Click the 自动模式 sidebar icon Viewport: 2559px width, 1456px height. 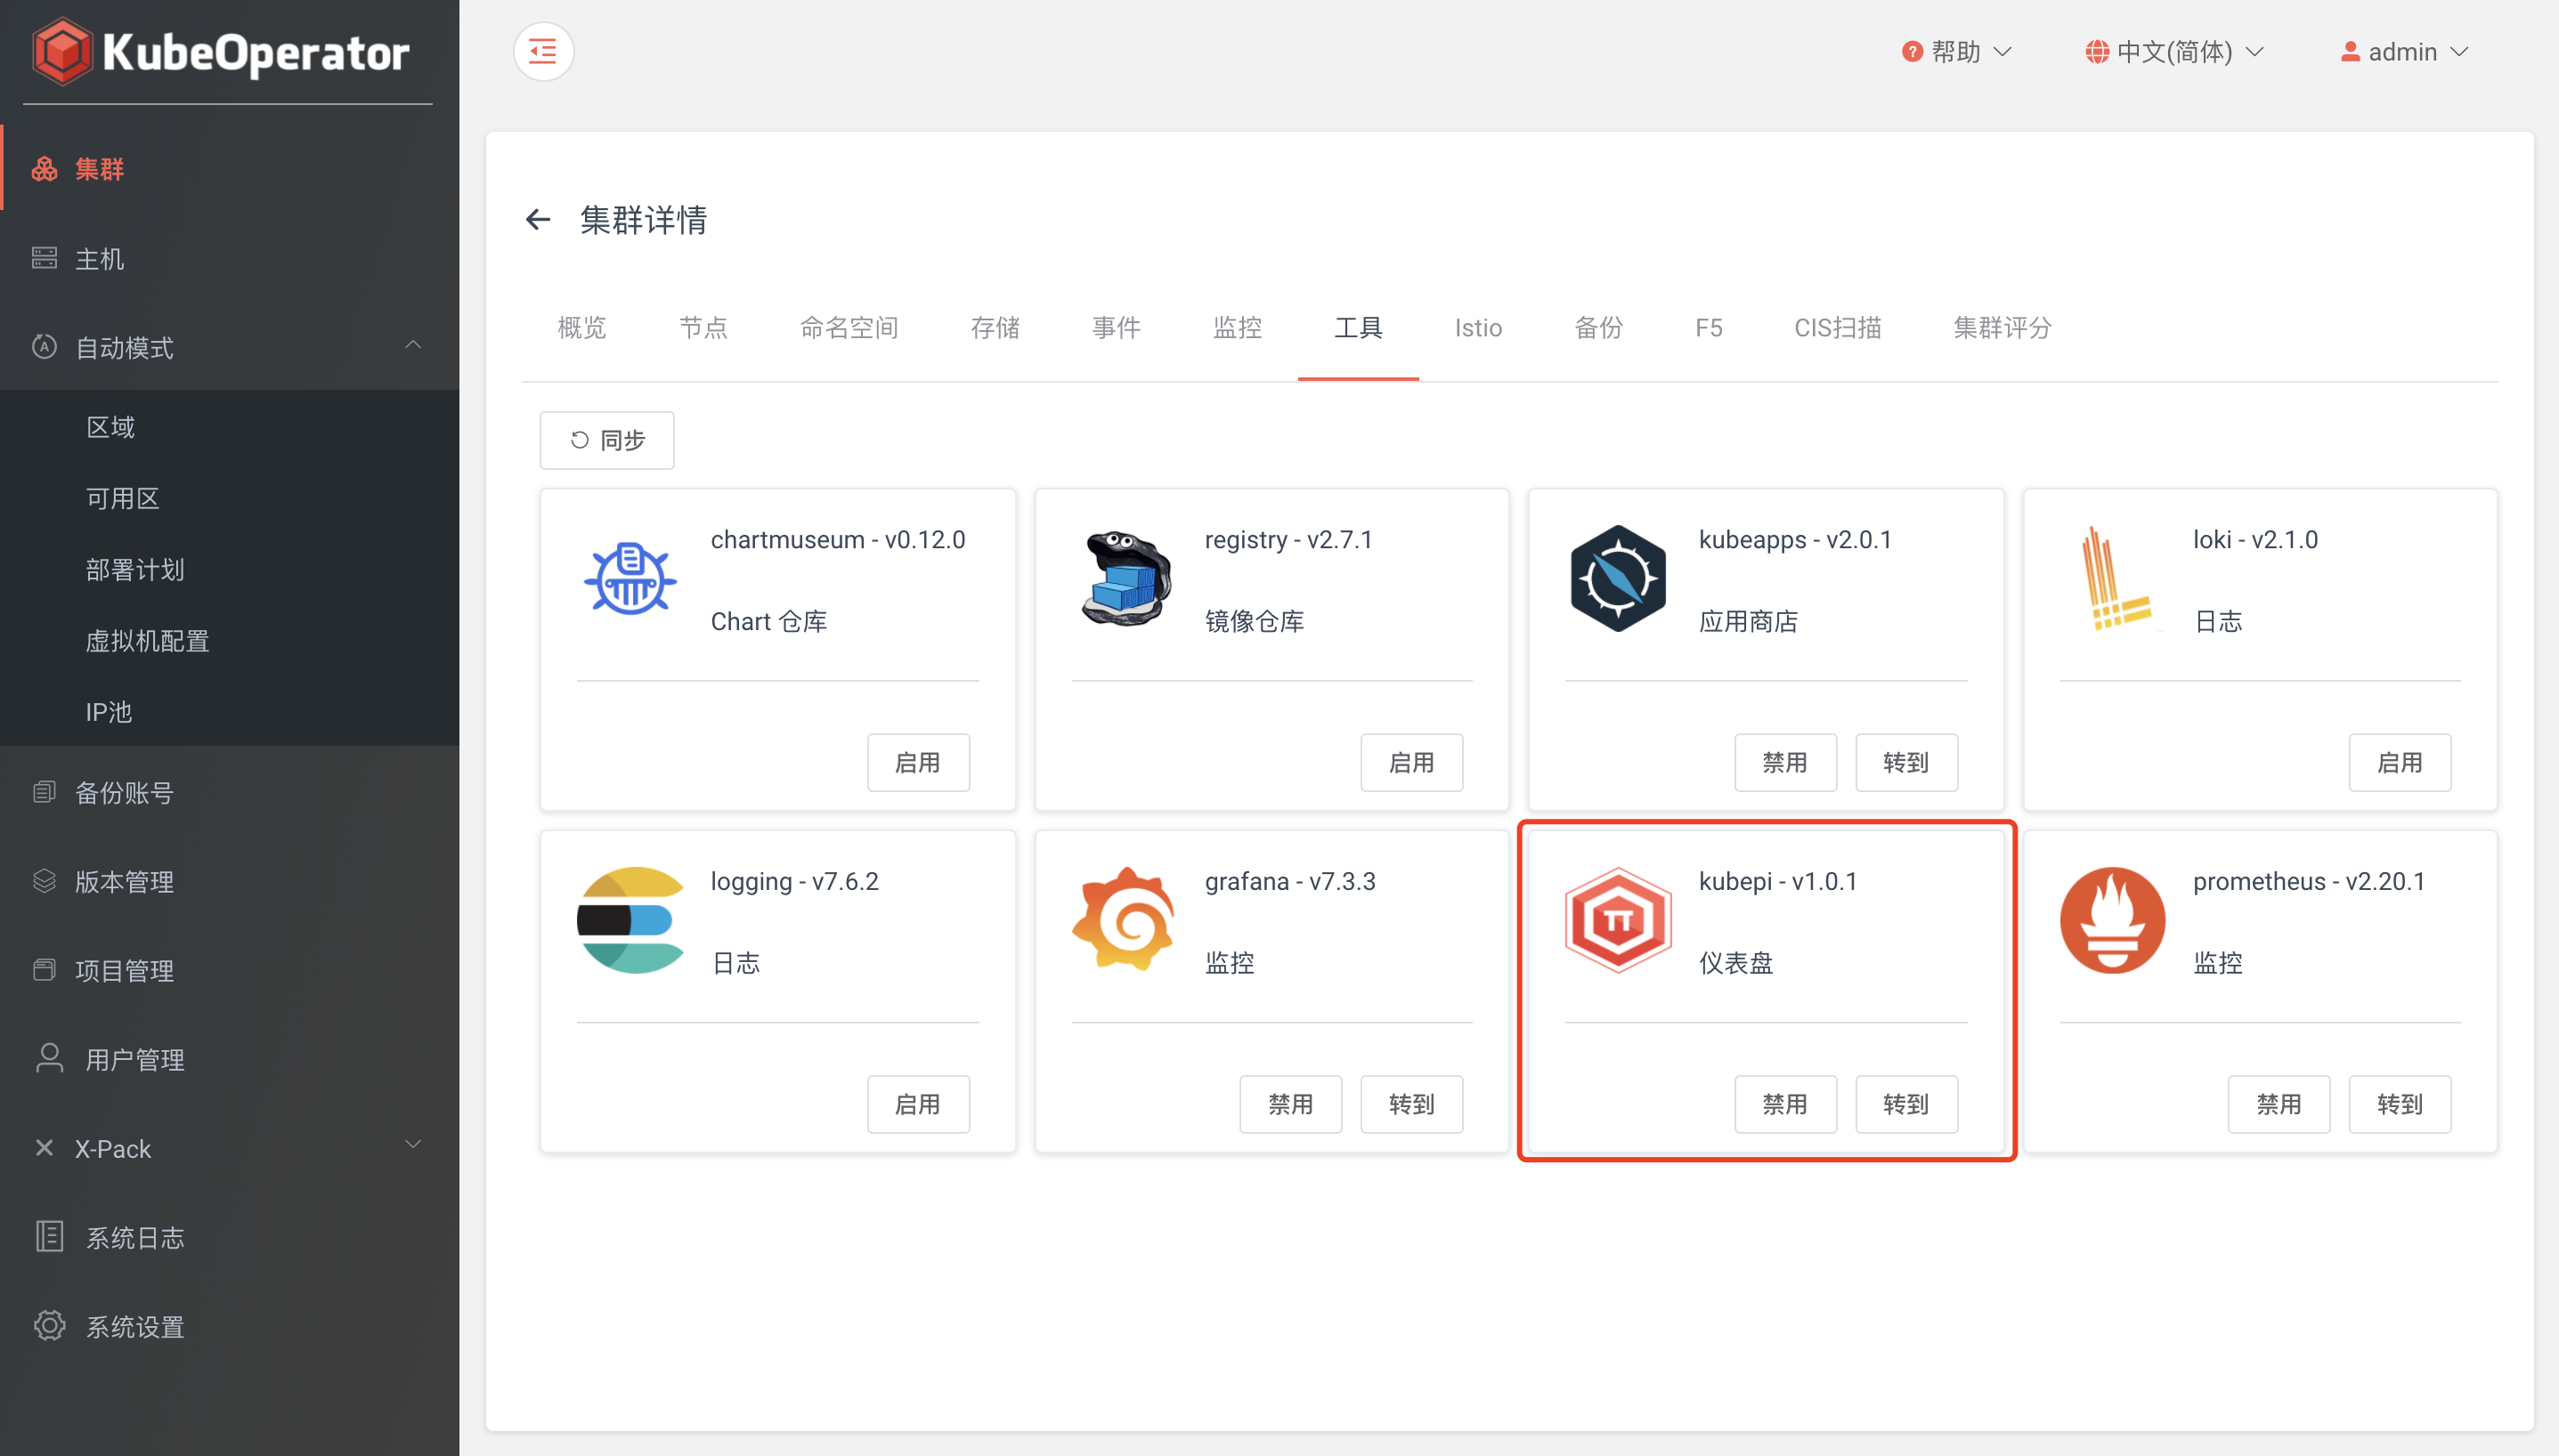(44, 347)
